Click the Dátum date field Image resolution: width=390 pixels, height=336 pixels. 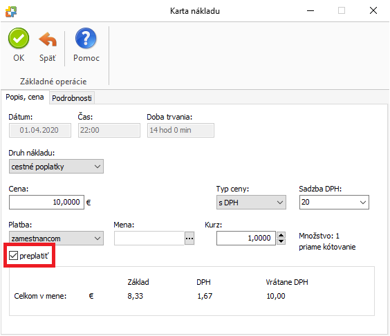(x=40, y=130)
